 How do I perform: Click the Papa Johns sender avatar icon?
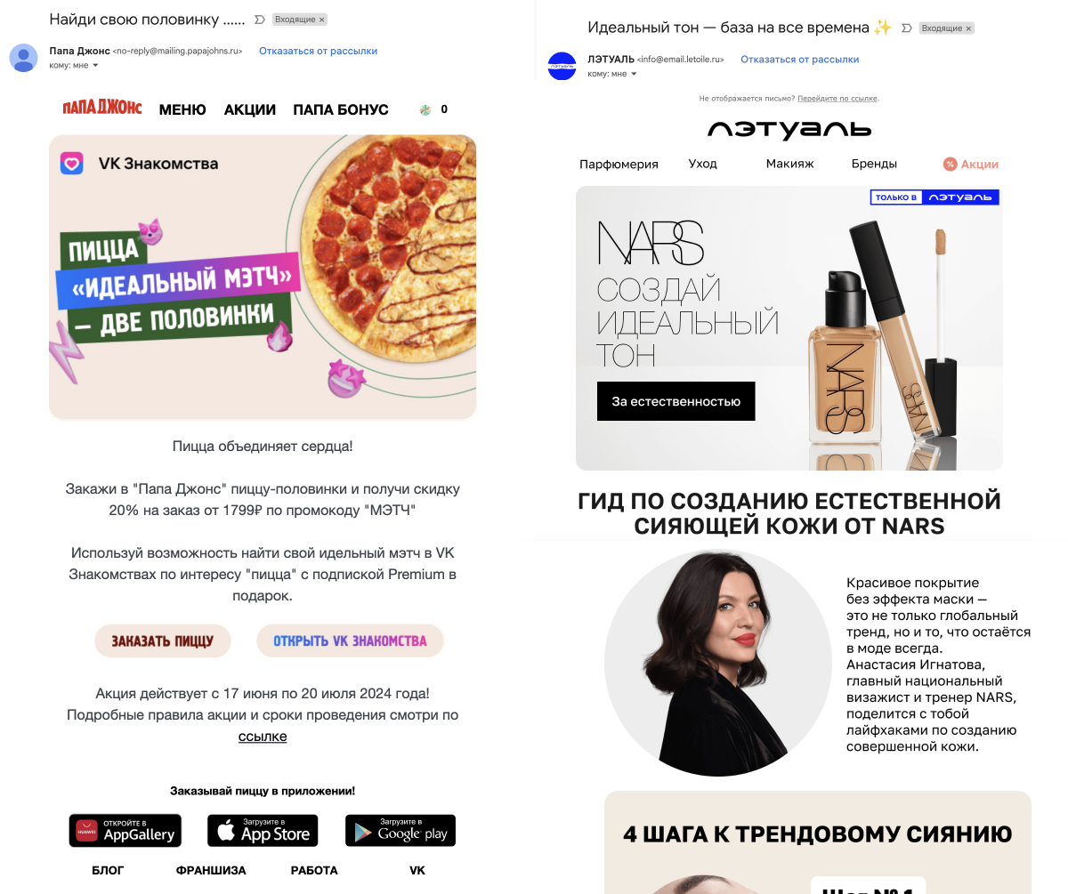click(x=24, y=58)
